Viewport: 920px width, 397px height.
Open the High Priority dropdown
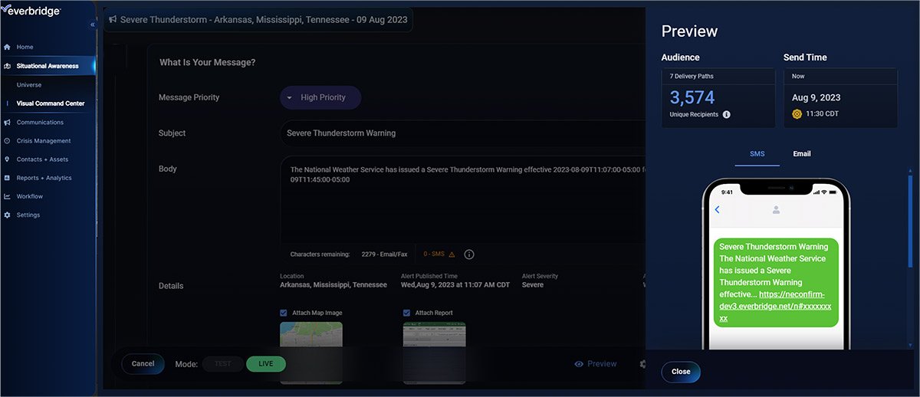[x=320, y=97]
